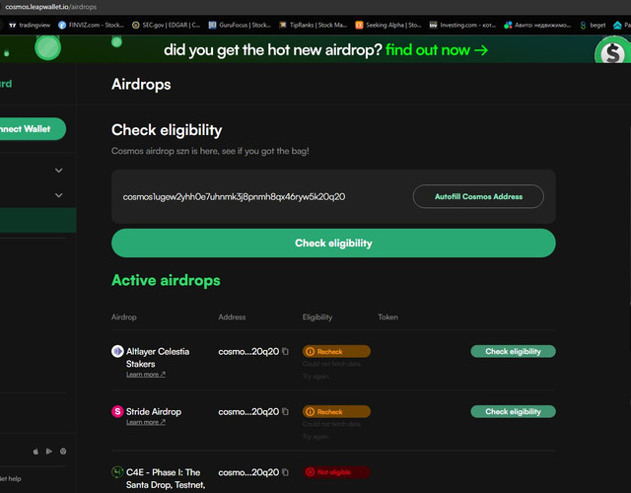631x493 pixels.
Task: Open the GuruFocus bookmark
Action: tap(240, 25)
